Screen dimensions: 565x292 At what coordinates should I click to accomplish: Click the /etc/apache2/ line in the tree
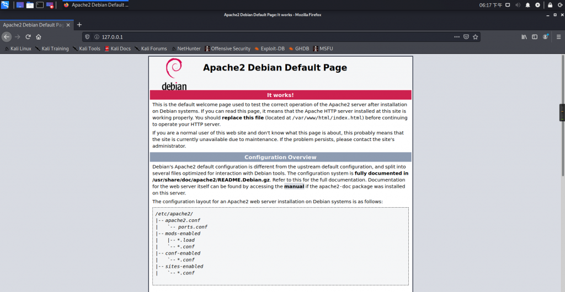coord(174,214)
